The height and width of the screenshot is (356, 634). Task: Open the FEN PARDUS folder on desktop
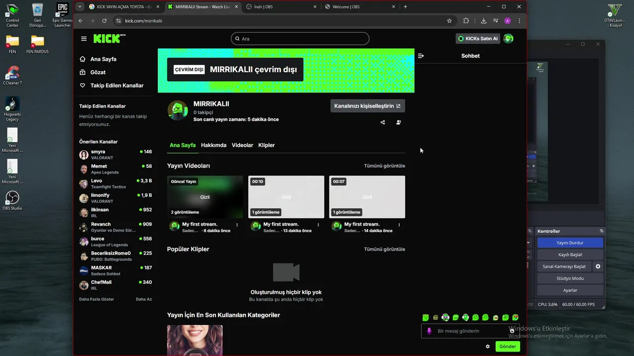[x=38, y=44]
